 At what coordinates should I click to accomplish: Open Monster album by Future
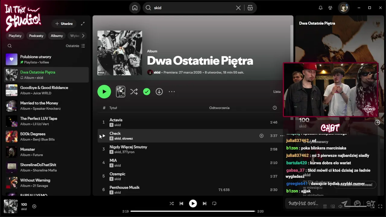point(46,152)
